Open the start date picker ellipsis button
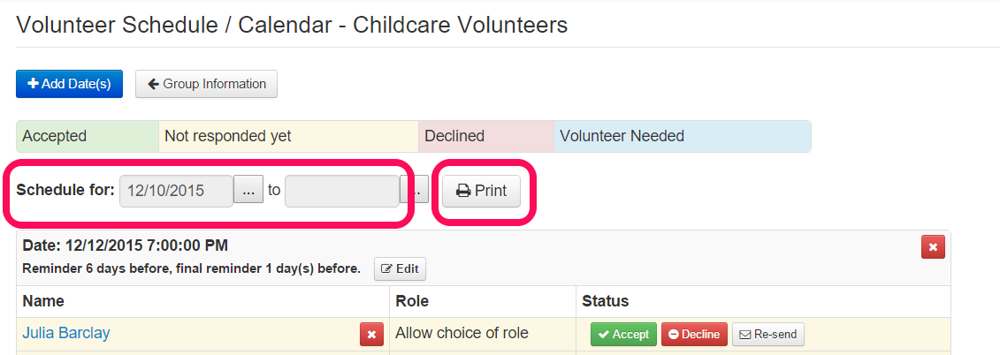This screenshot has height=355, width=1000. coord(248,190)
